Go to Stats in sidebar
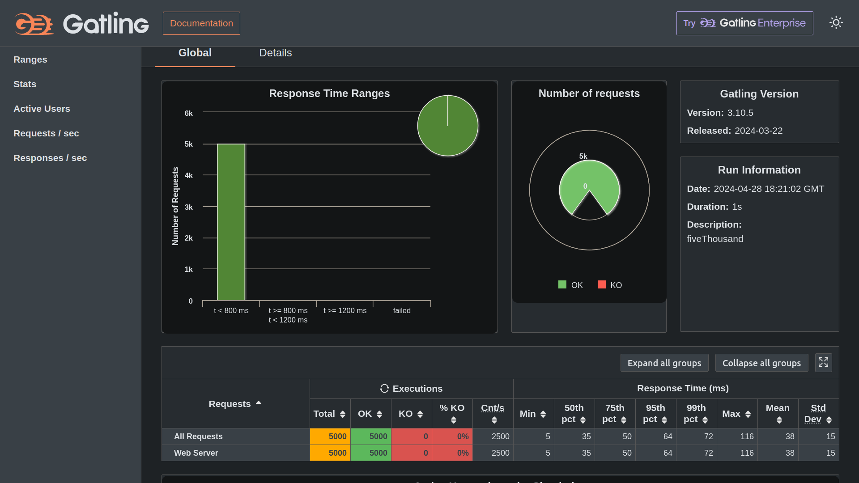 click(25, 84)
